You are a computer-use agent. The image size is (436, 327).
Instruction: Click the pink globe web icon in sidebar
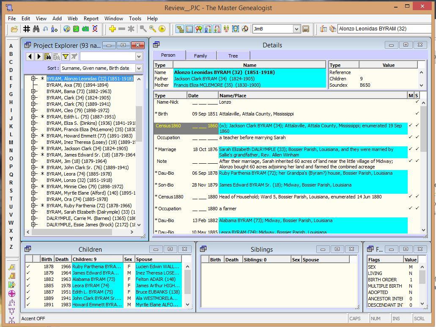(x=12, y=293)
